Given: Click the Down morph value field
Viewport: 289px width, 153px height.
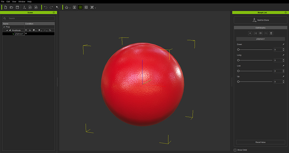Looking at the screenshot, I should [278, 50].
